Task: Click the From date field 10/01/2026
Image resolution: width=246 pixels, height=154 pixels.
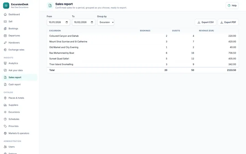Action: coord(58,22)
